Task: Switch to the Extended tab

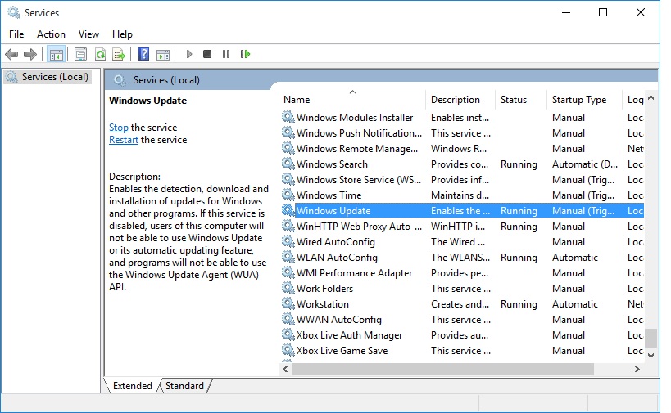Action: [132, 386]
